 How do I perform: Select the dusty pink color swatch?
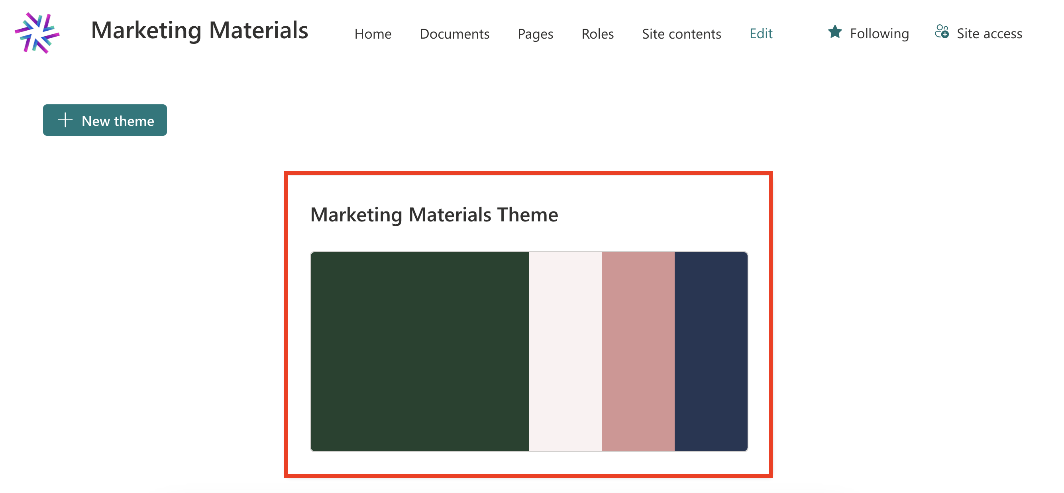(638, 351)
